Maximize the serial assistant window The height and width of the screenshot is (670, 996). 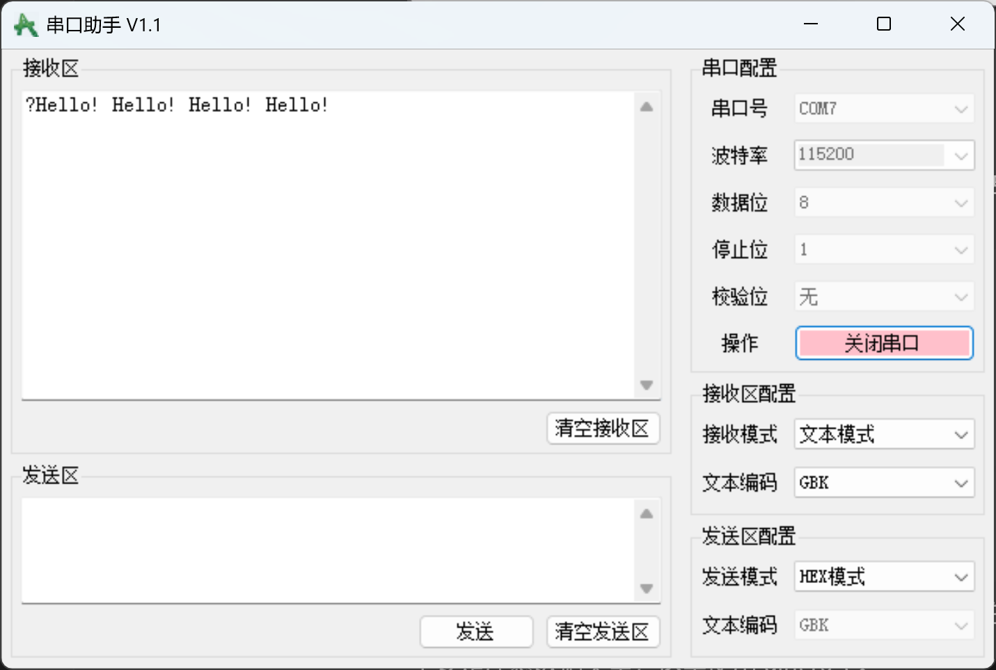[x=884, y=24]
